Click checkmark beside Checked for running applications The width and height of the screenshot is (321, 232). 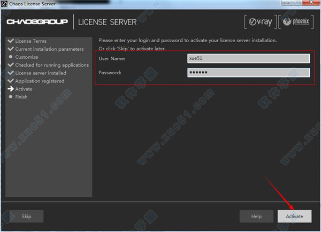[x=11, y=65]
